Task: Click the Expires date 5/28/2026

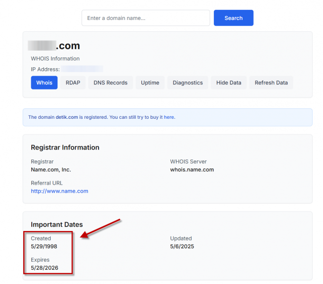Action: (44, 268)
